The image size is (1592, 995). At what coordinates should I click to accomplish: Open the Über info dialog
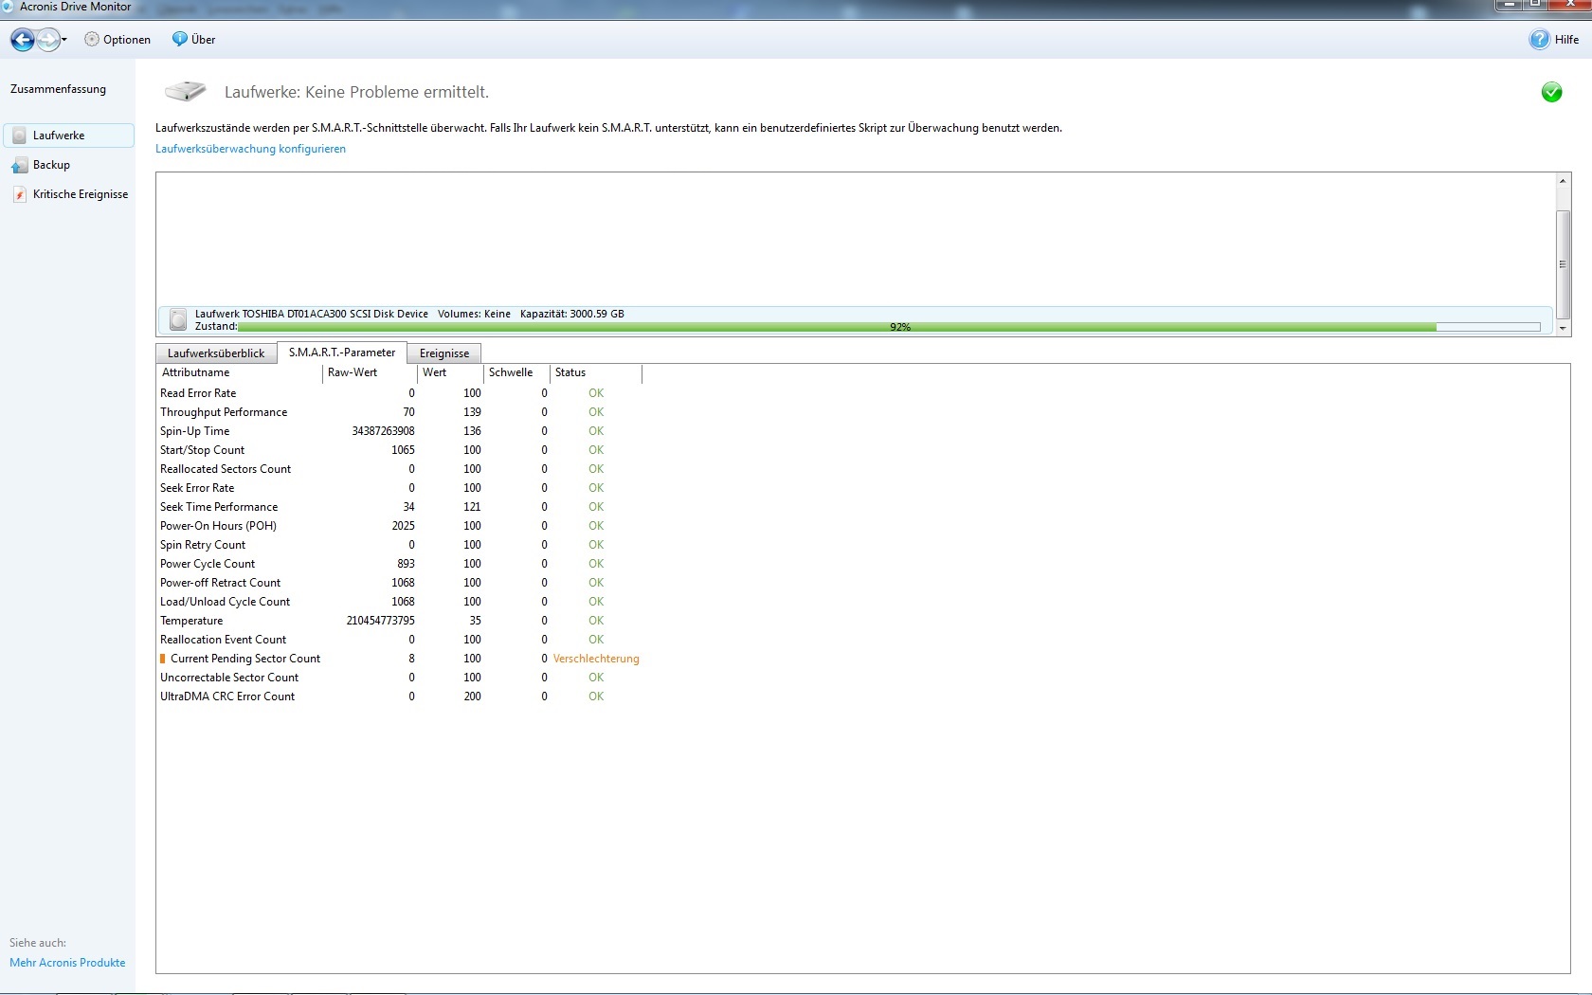point(193,40)
